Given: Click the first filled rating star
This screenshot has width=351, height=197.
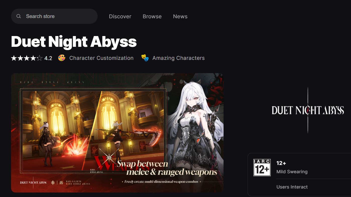Looking at the screenshot, I should [x=14, y=58].
